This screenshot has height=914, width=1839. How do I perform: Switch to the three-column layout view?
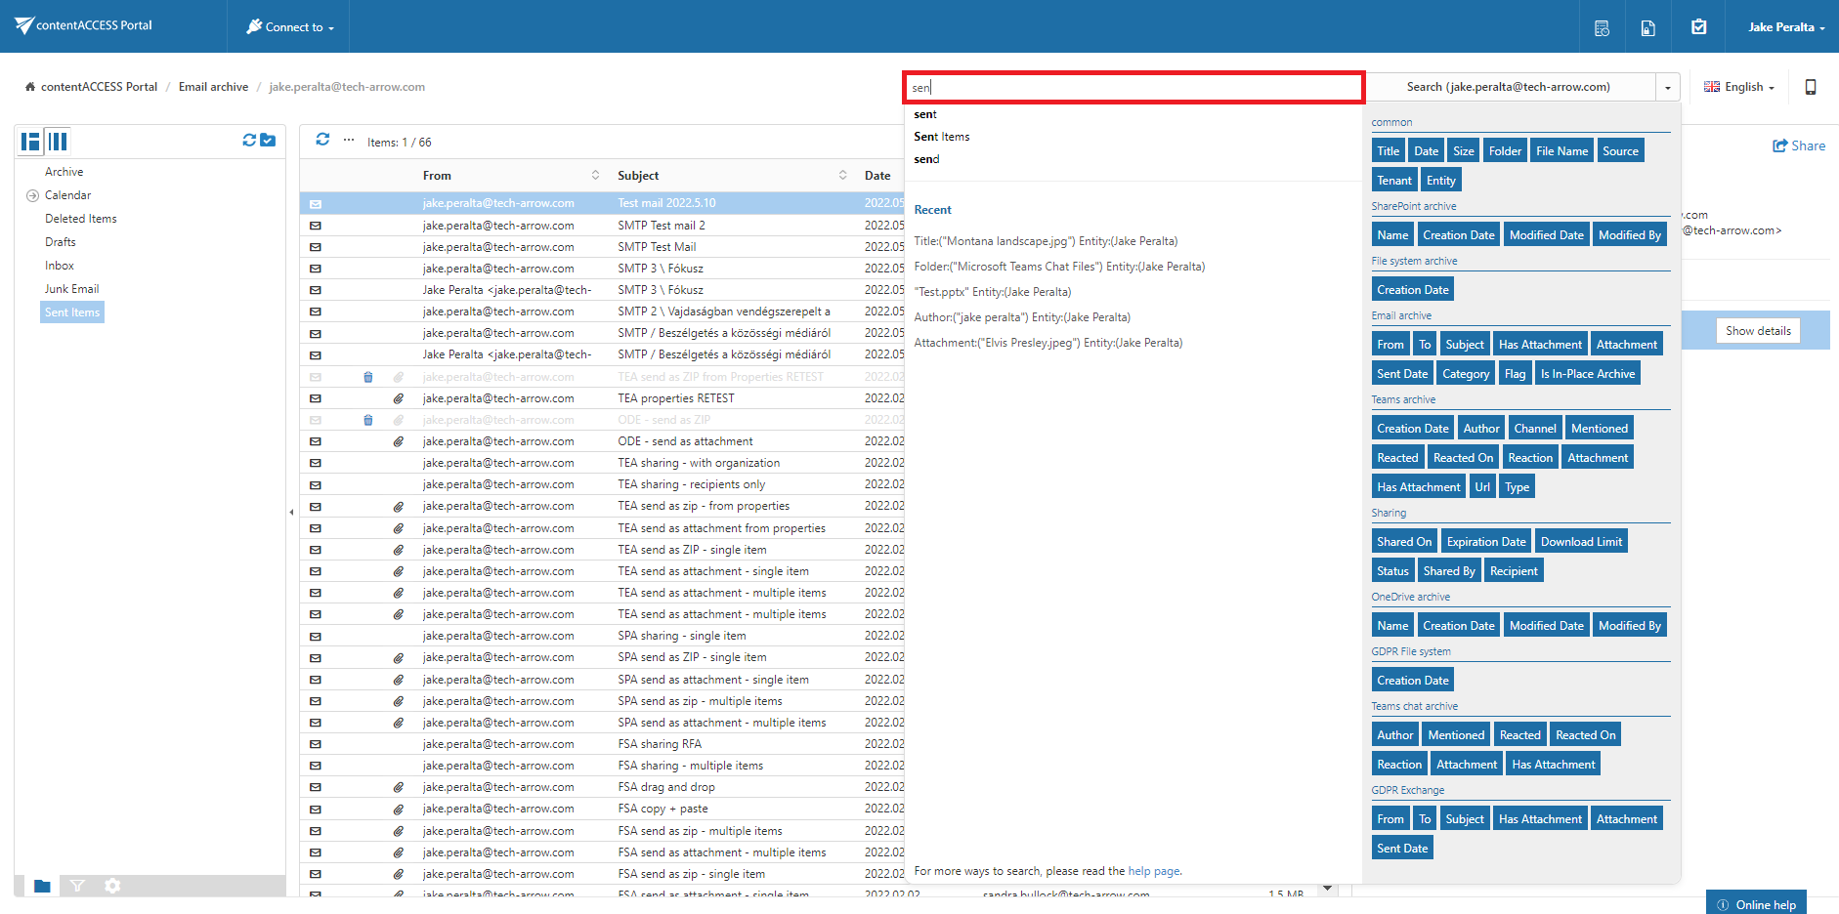[59, 142]
